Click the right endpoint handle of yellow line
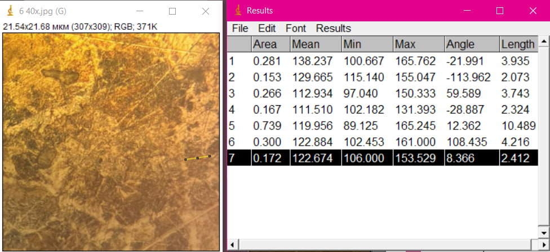Image resolution: width=550 pixels, height=252 pixels. pyautogui.click(x=210, y=156)
